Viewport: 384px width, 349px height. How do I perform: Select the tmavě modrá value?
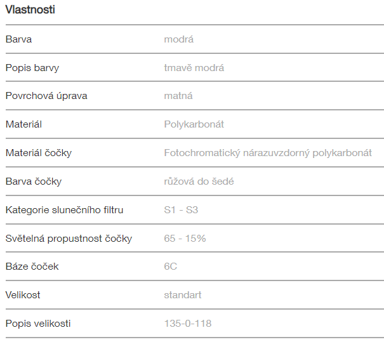(194, 68)
